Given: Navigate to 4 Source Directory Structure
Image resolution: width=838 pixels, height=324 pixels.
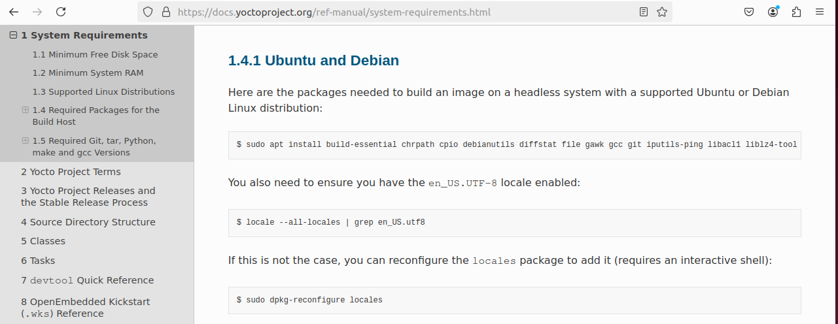Looking at the screenshot, I should click(x=88, y=222).
